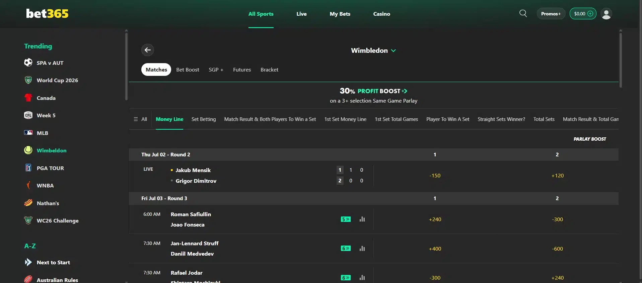Bet Jan-Lennard Struff at +400
This screenshot has height=283, width=642.
435,249
